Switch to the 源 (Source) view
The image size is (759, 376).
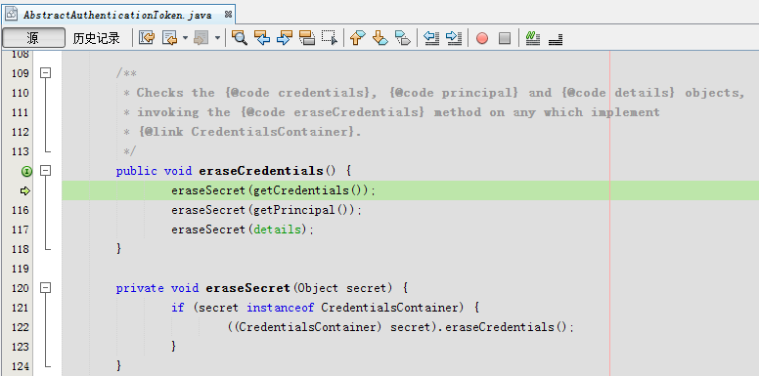33,38
